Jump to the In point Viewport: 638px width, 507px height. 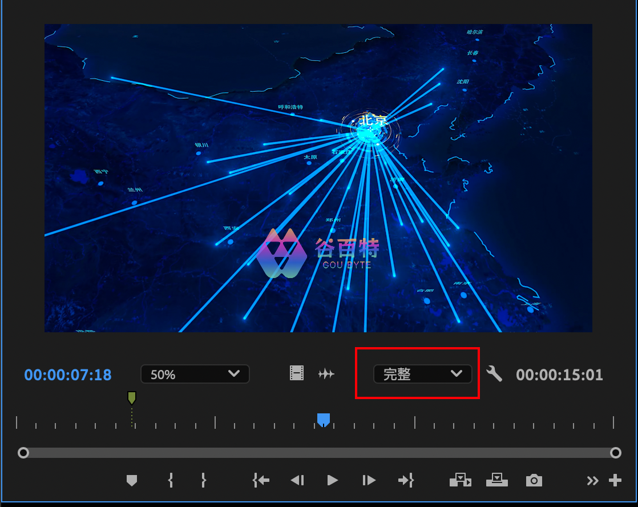[x=261, y=481]
